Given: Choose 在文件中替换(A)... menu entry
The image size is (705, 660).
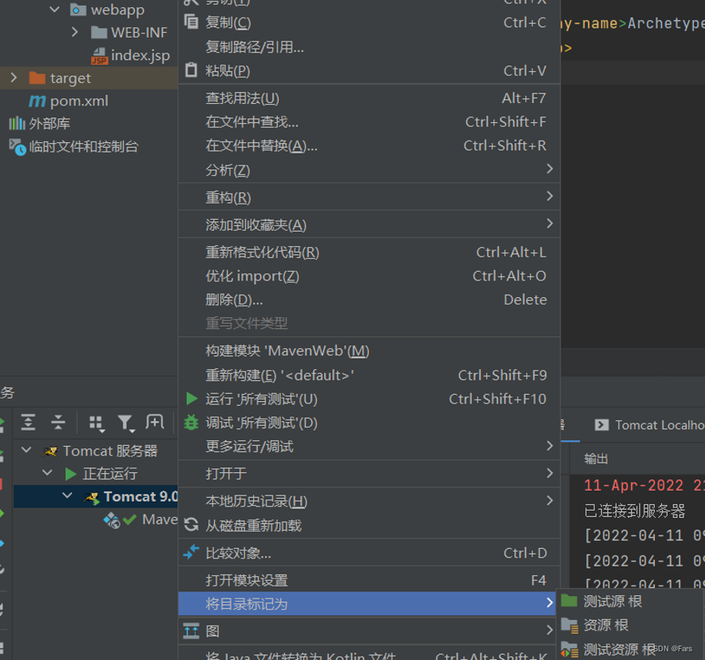Looking at the screenshot, I should 369,145.
